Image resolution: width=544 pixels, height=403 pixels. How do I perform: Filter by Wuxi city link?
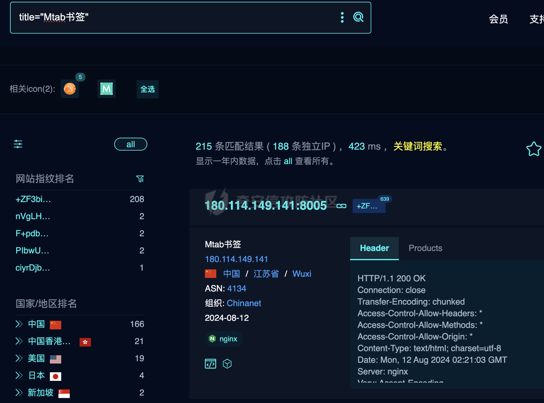(302, 274)
